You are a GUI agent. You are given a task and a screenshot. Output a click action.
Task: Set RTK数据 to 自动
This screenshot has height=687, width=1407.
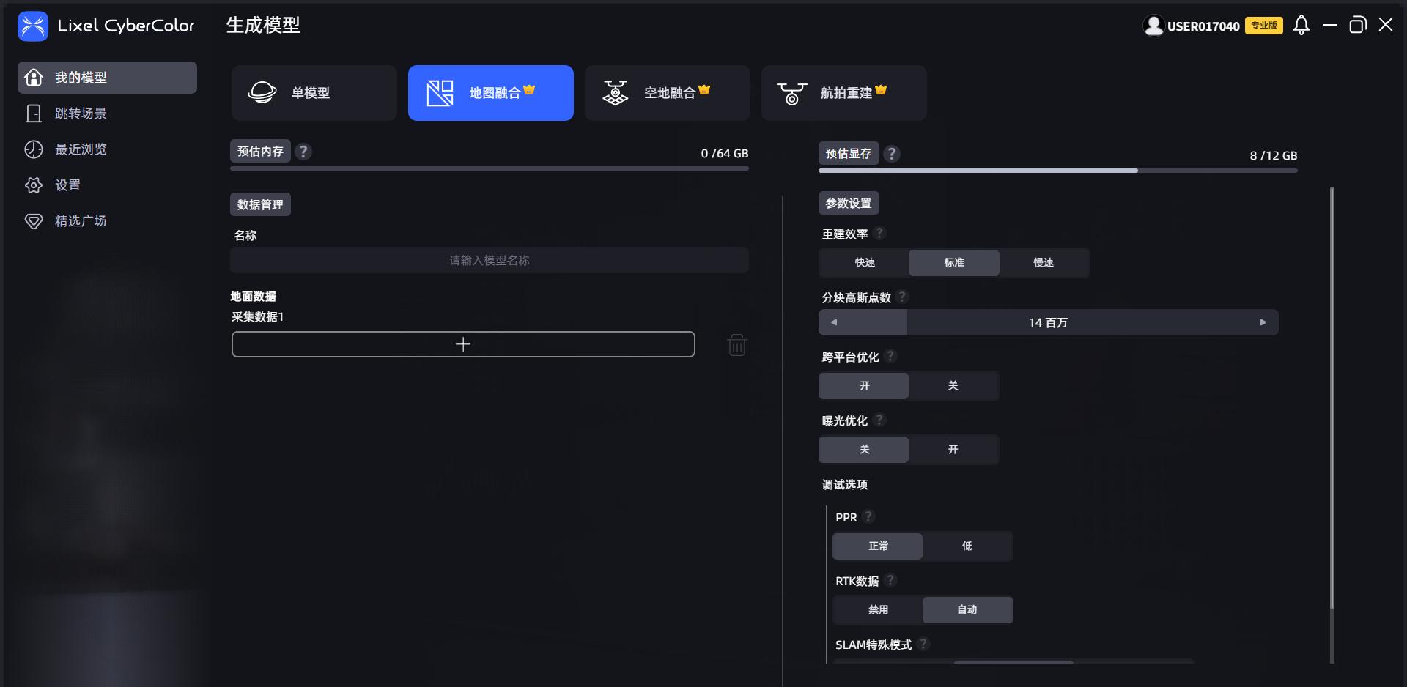click(967, 610)
